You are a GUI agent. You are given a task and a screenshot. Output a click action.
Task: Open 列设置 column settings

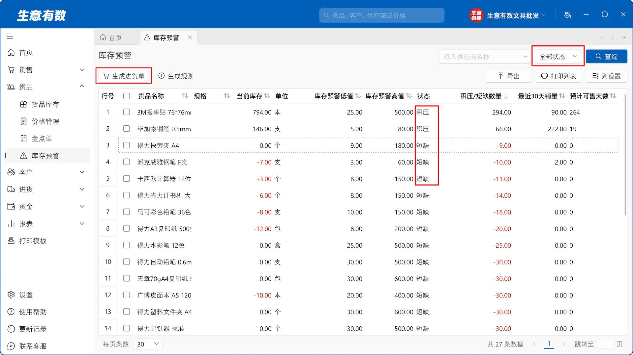click(607, 76)
